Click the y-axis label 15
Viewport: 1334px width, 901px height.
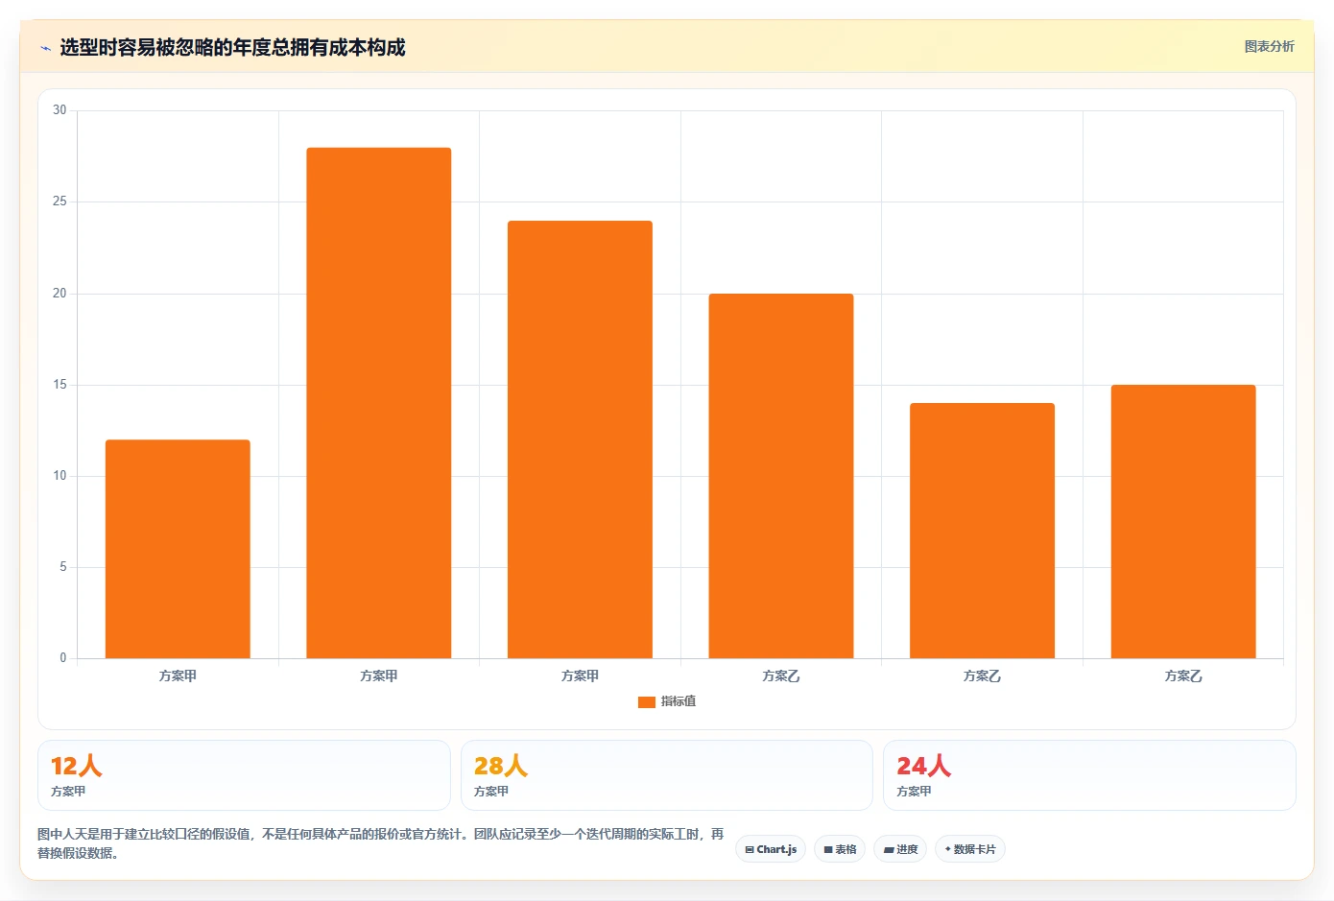(60, 385)
